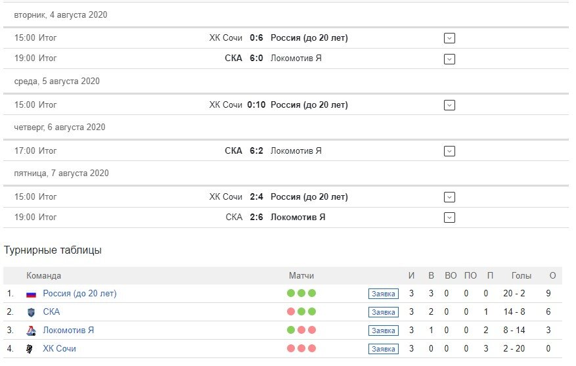Expand the ХК Сочи 0:10 match details
The width and height of the screenshot is (576, 366).
coord(449,105)
